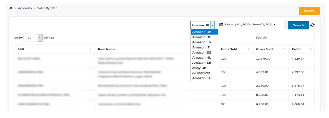
Task: Choose Amazon IT marketplace option
Action: [x=204, y=47]
